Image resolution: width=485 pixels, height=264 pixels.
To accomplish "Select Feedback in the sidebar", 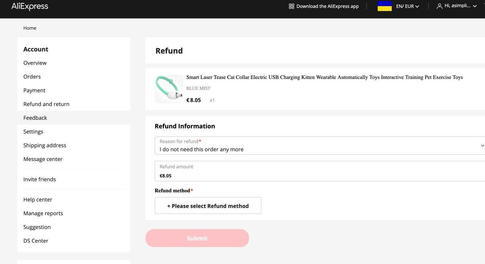I will click(x=35, y=118).
